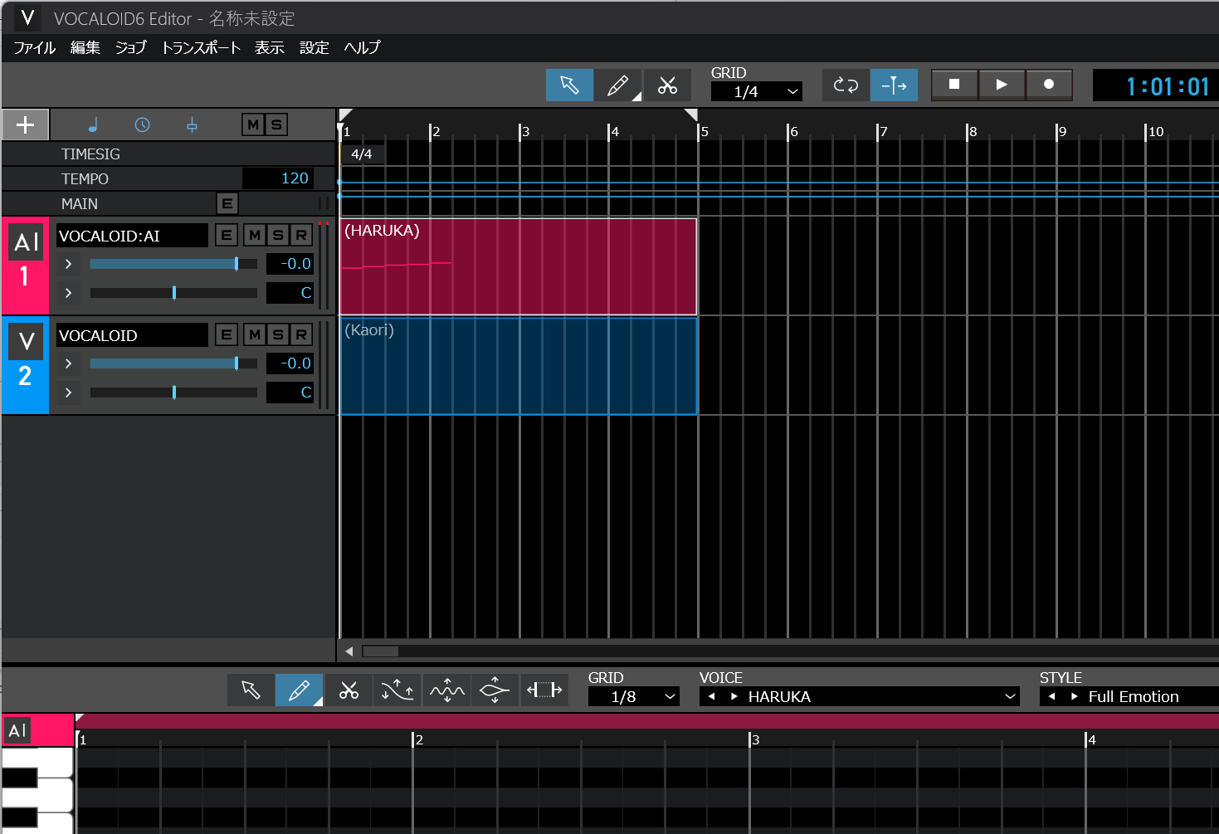Toggle global mute M button
The image size is (1219, 834).
[253, 125]
